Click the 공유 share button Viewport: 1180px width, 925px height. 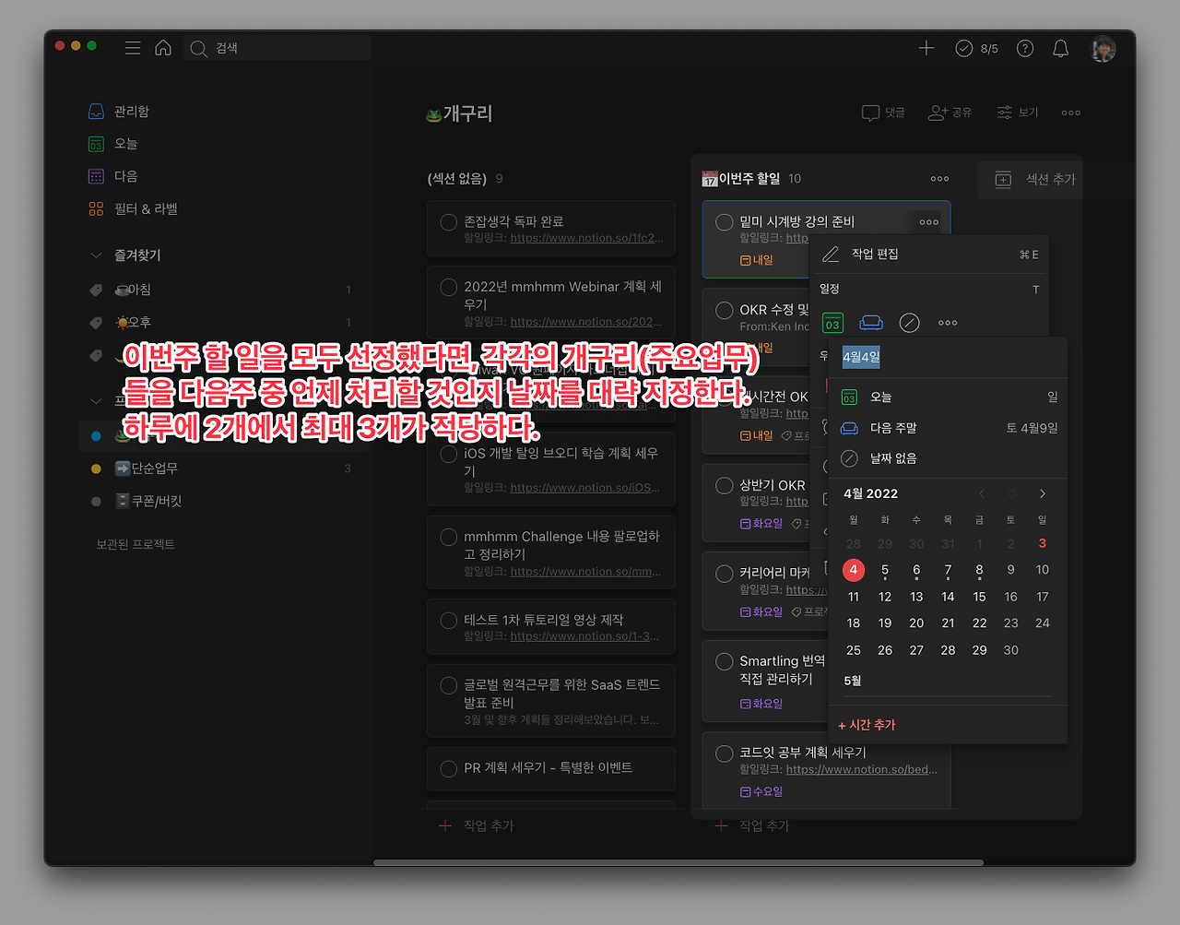pyautogui.click(x=950, y=113)
